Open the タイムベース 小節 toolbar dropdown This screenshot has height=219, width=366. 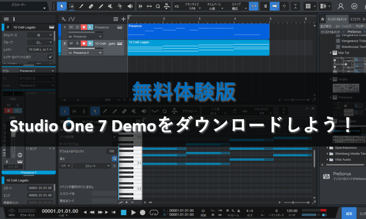(214, 6)
